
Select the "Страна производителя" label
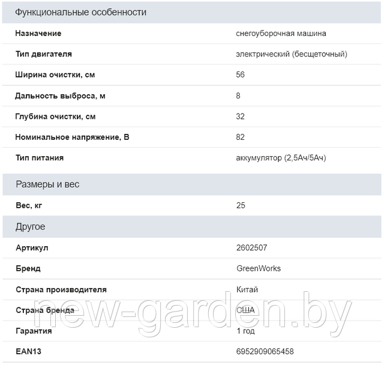pyautogui.click(x=61, y=289)
